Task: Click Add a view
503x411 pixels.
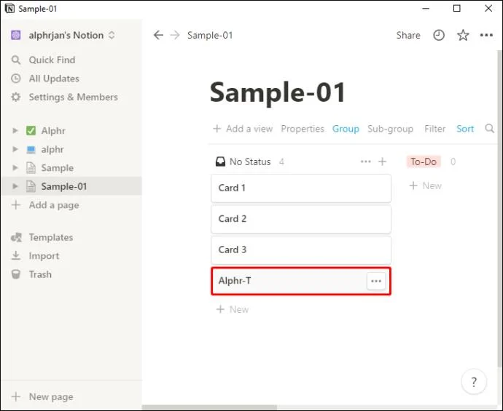Action: click(243, 129)
